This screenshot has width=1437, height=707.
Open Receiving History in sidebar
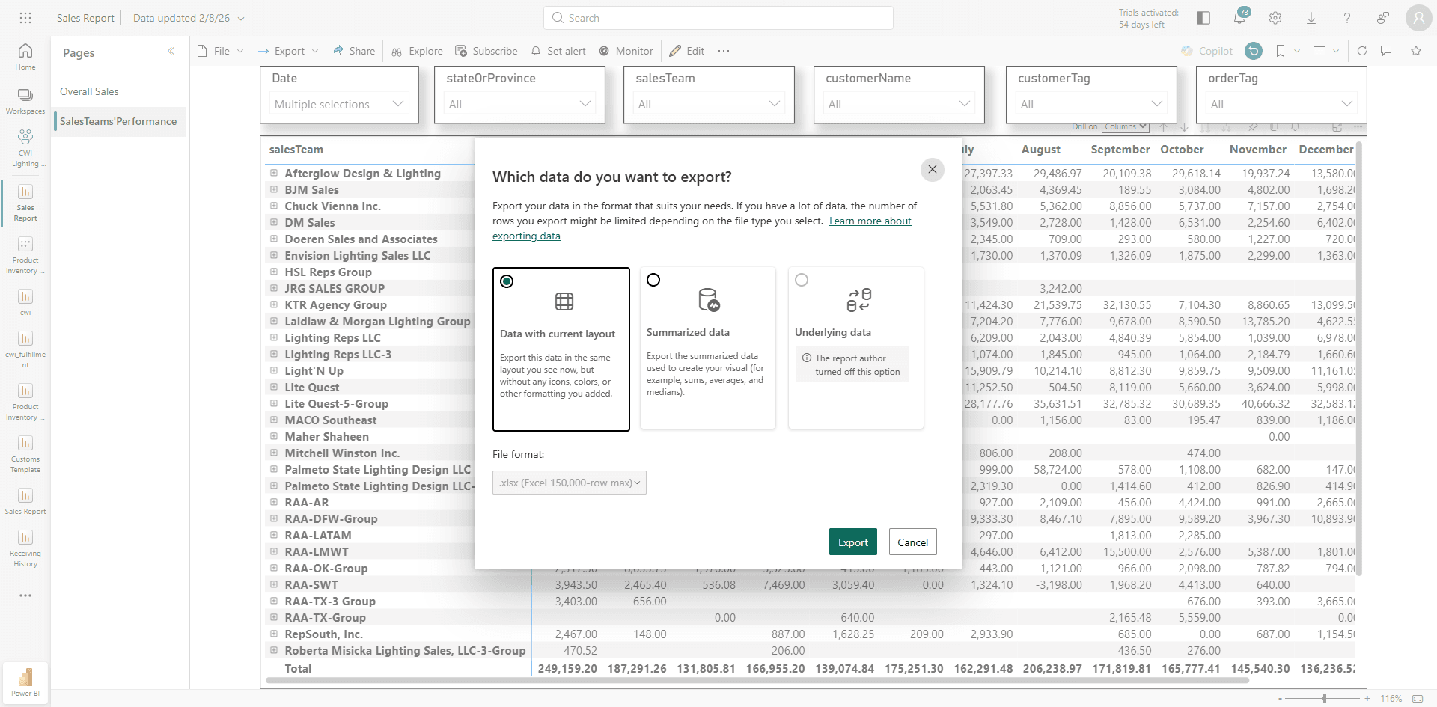(x=25, y=548)
